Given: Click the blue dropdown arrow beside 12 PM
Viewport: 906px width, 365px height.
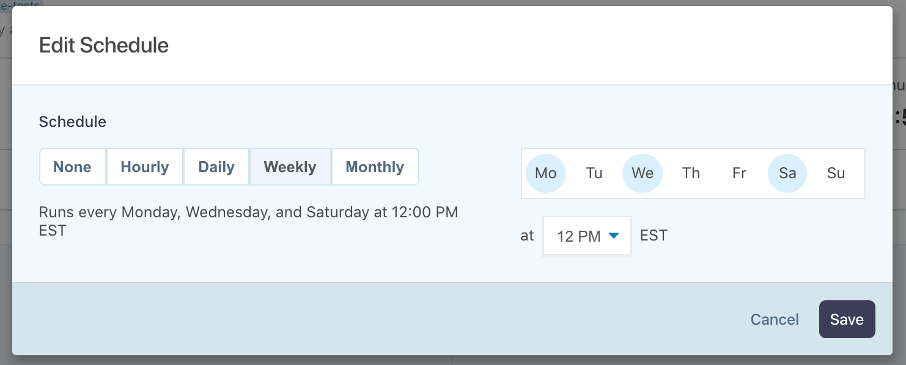Looking at the screenshot, I should [x=614, y=236].
